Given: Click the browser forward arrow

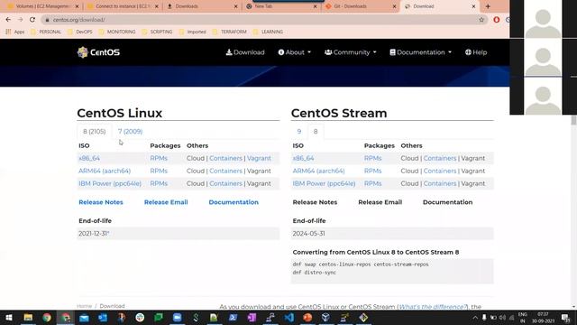Looking at the screenshot, I should [20, 20].
